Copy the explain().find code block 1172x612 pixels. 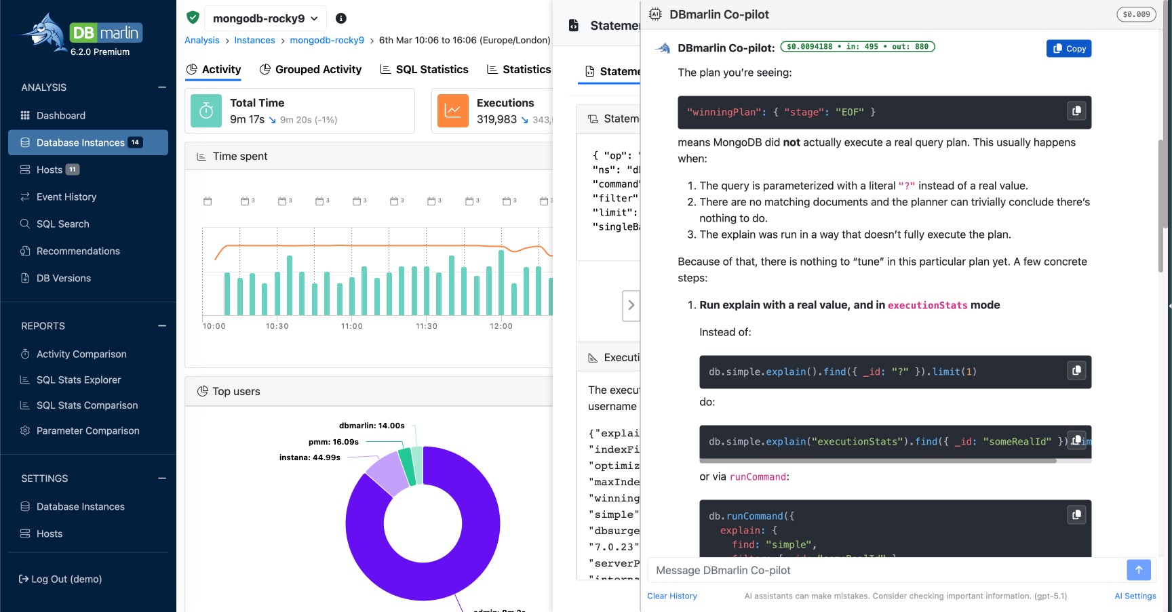pos(1076,370)
